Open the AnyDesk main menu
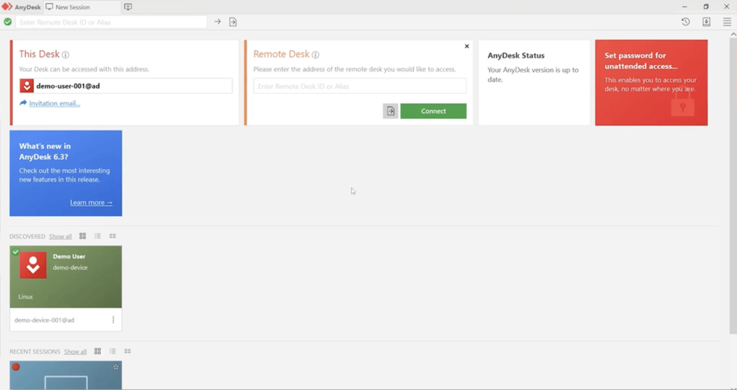This screenshot has height=390, width=737. pos(727,21)
